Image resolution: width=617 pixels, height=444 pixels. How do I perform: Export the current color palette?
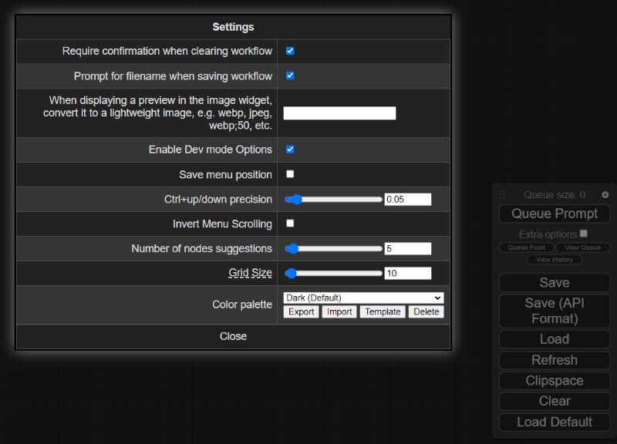(300, 311)
